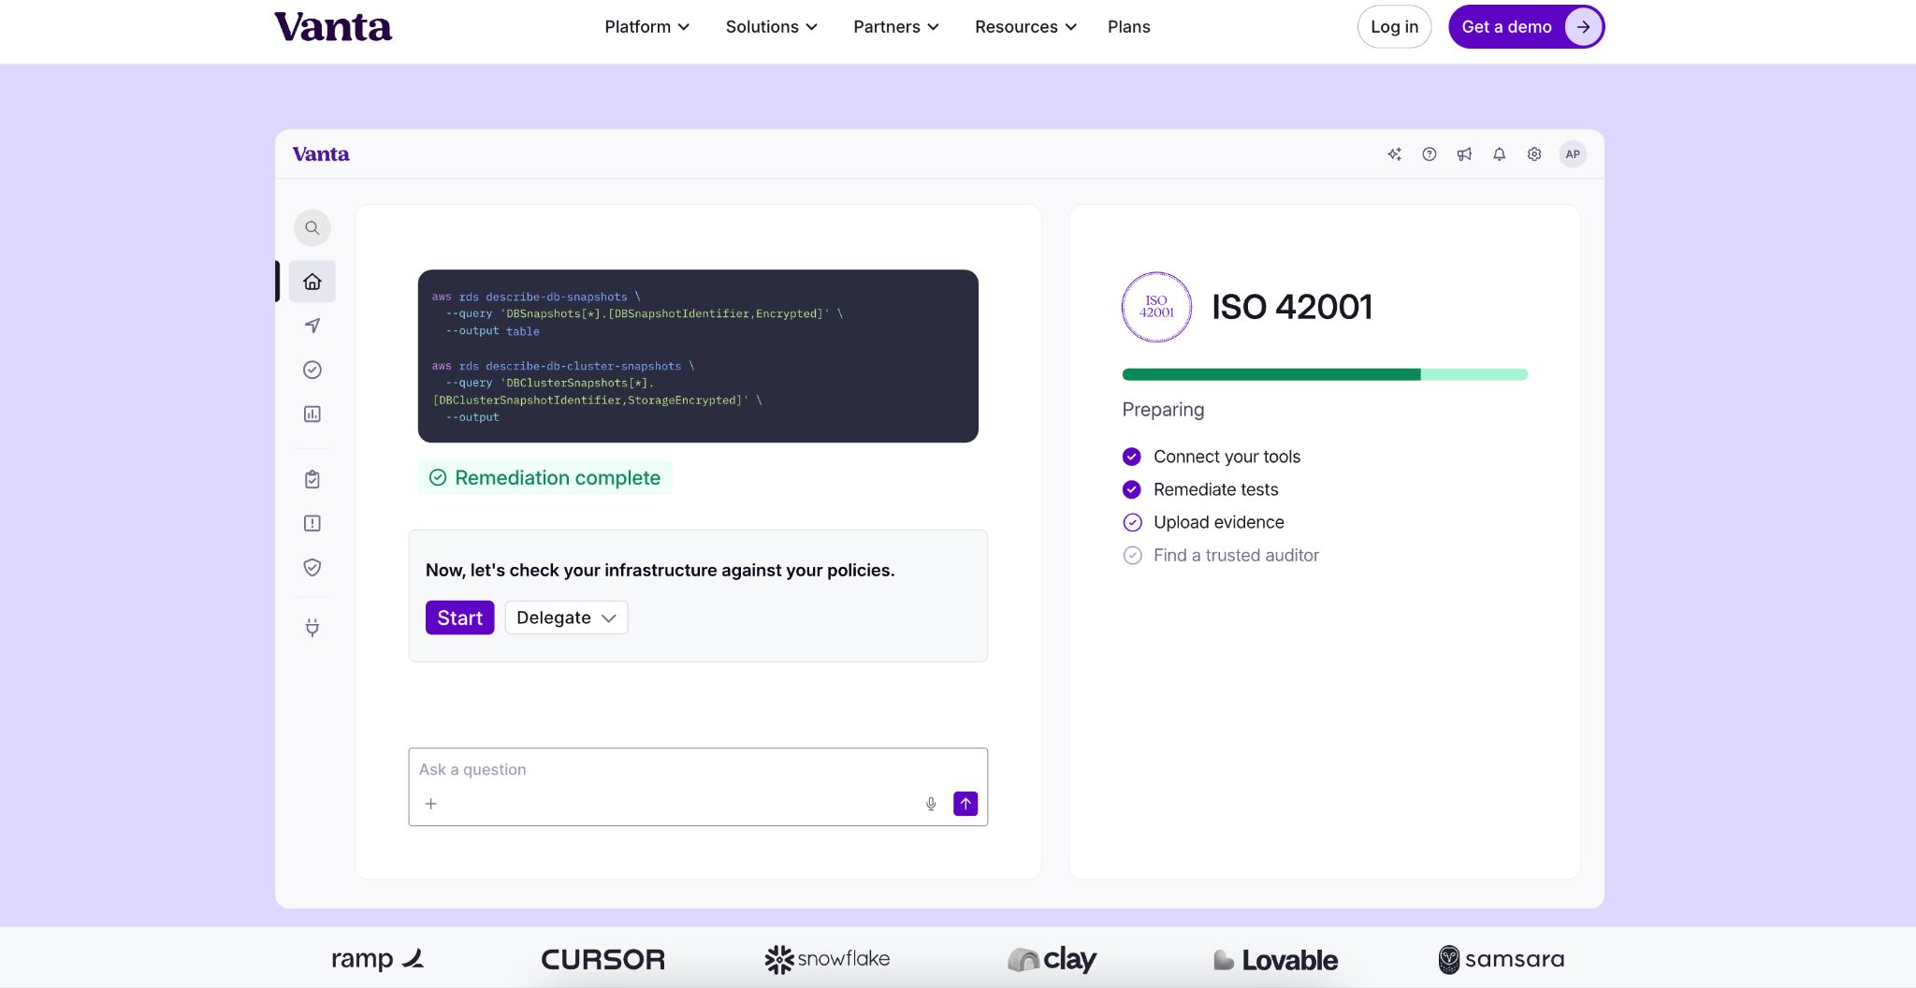Image resolution: width=1916 pixels, height=988 pixels.
Task: Expand the Solutions menu
Action: (x=772, y=27)
